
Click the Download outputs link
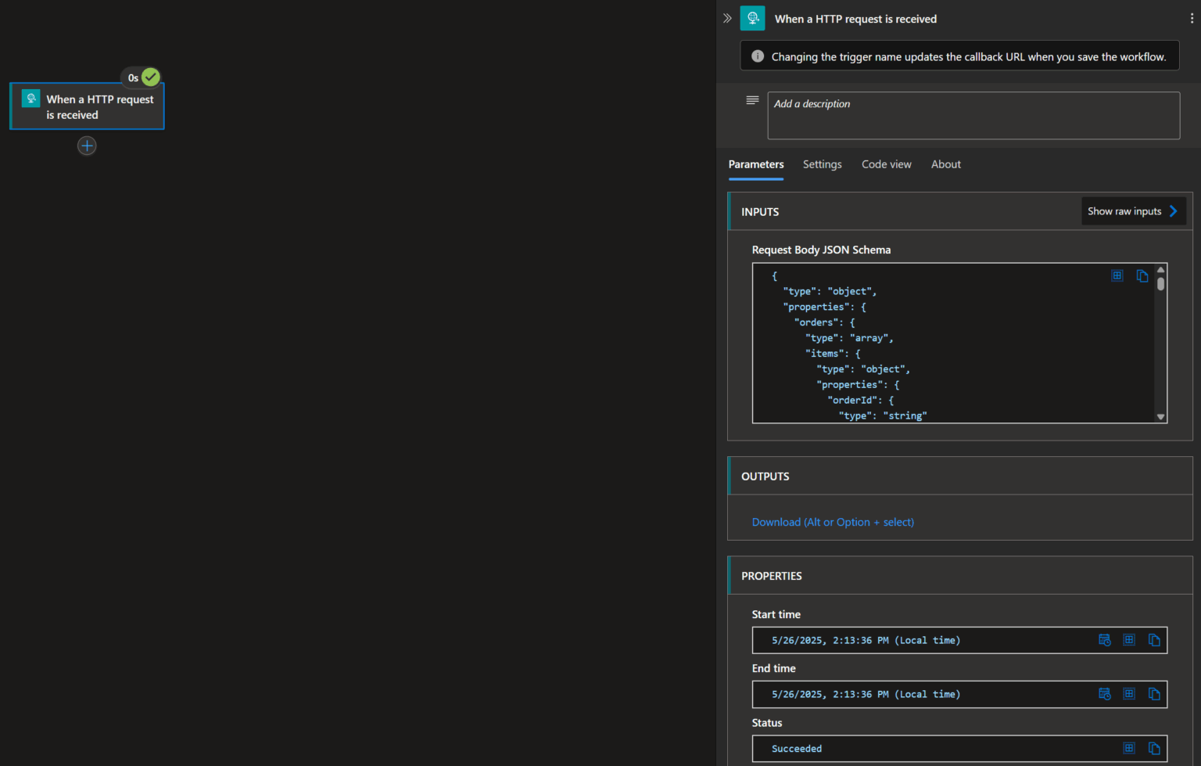pyautogui.click(x=832, y=522)
